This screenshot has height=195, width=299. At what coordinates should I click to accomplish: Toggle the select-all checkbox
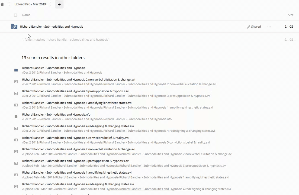15,15
